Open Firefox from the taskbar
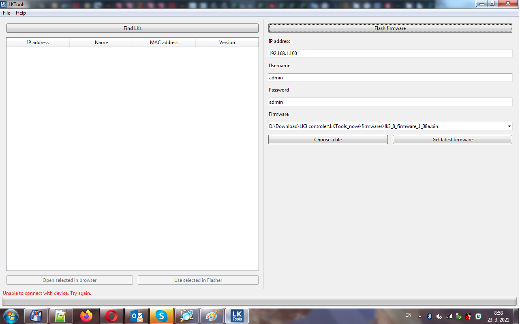This screenshot has width=520, height=324. click(86, 316)
